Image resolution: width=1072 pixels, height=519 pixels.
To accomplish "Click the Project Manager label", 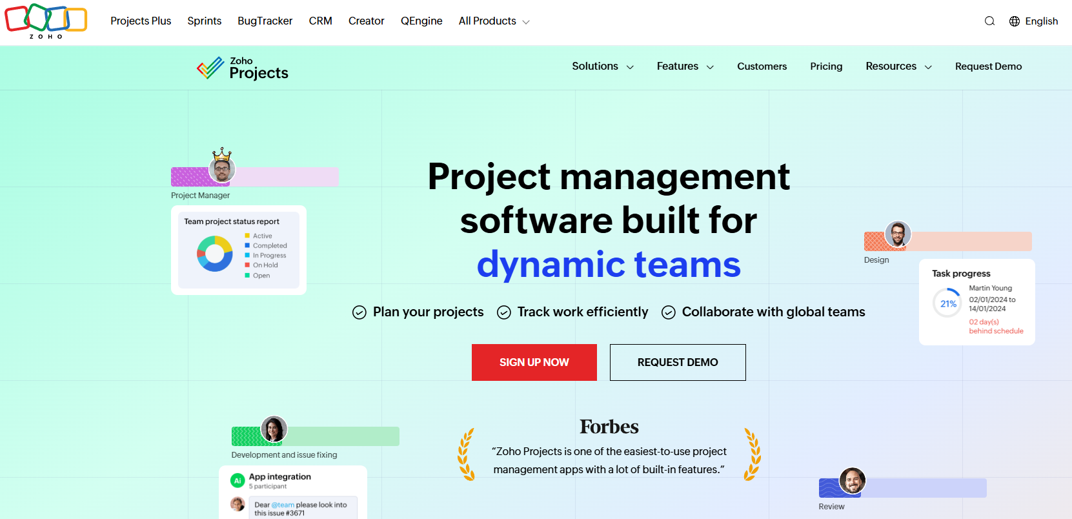I will click(200, 196).
